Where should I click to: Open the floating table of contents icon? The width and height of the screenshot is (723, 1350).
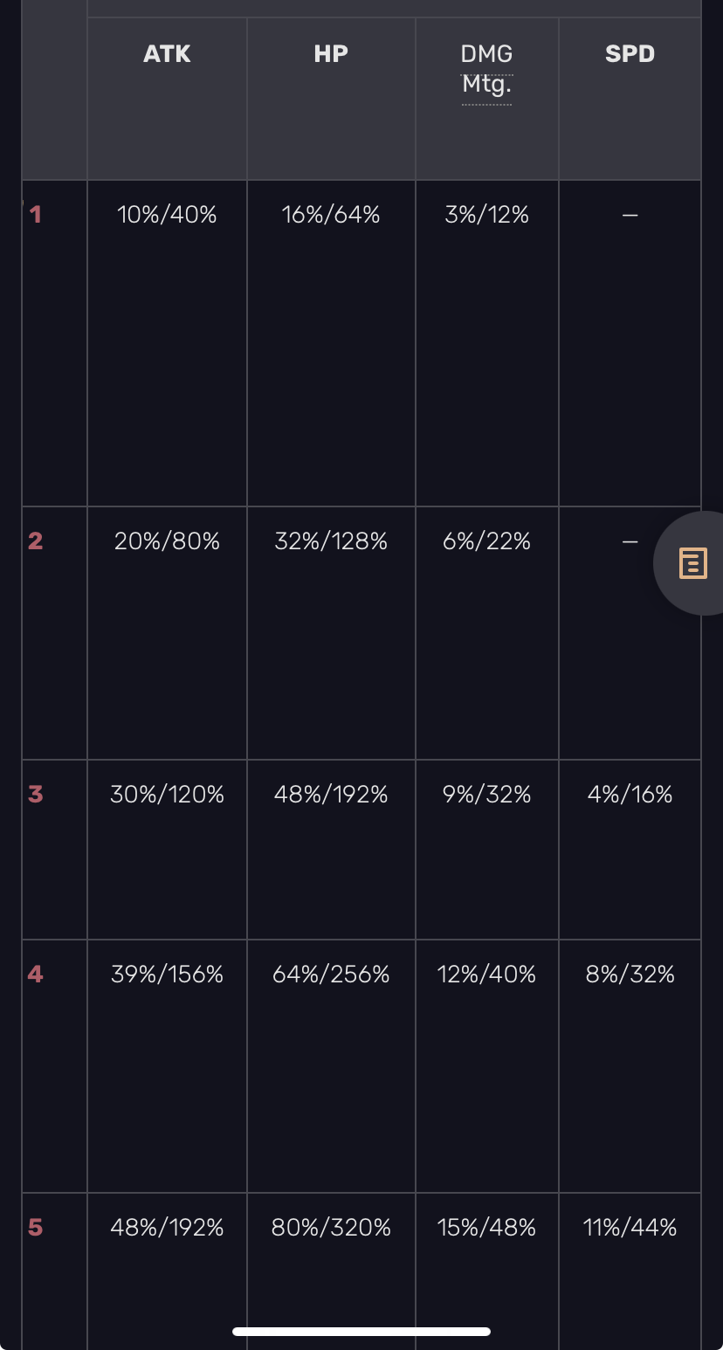692,563
